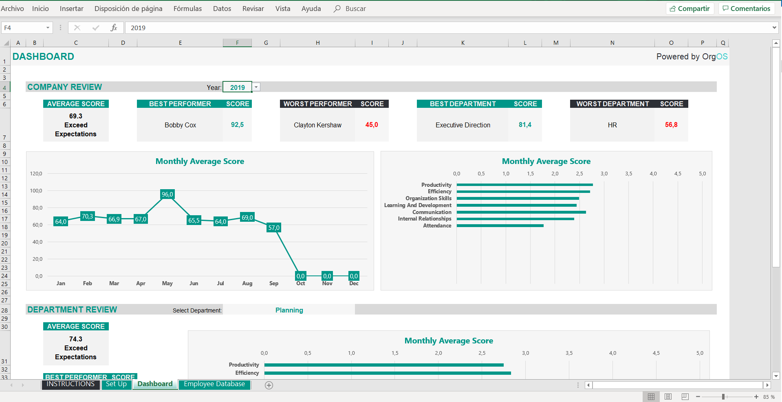Click the Compartir button
782x402 pixels.
(x=690, y=9)
